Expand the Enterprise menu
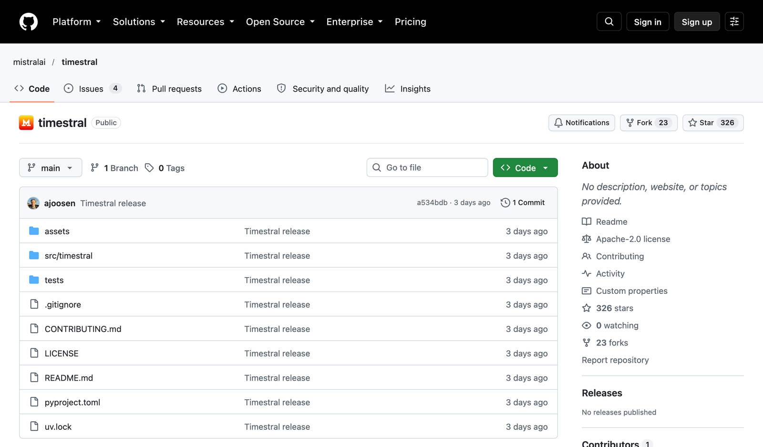 pyautogui.click(x=355, y=22)
